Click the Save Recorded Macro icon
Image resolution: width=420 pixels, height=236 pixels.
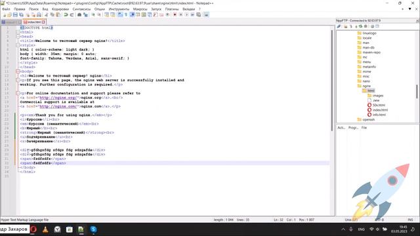pyautogui.click(x=198, y=14)
